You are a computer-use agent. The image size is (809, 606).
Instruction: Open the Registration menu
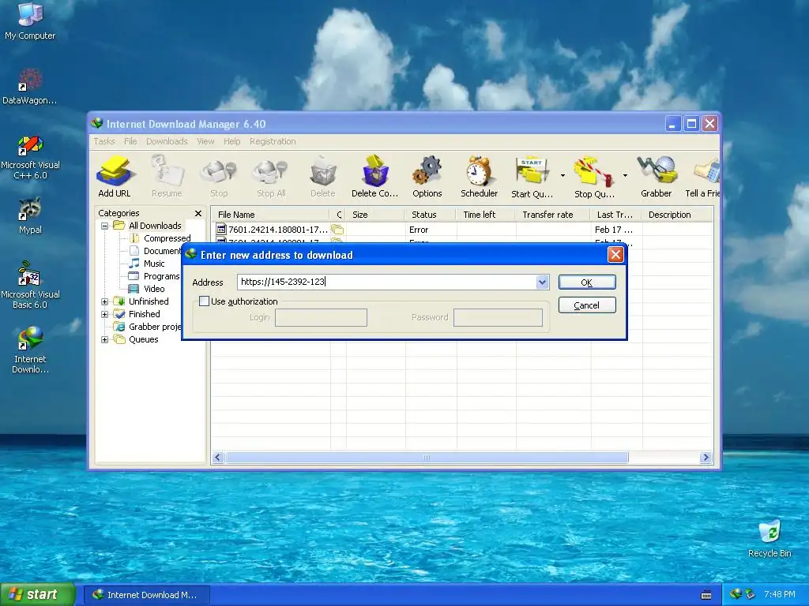pos(273,141)
